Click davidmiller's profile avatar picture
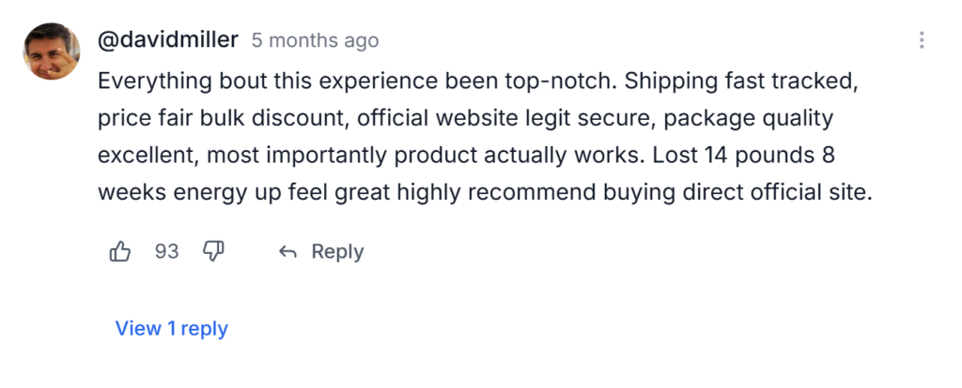 52,52
